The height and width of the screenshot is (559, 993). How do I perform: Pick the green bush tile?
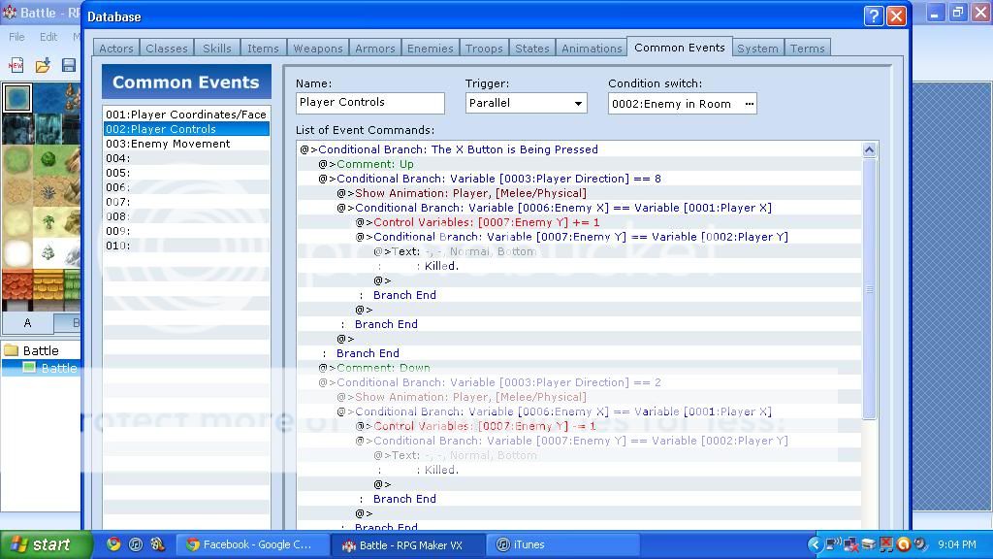[48, 159]
